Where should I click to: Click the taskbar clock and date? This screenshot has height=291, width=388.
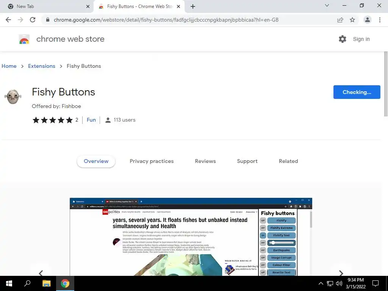pos(355,283)
